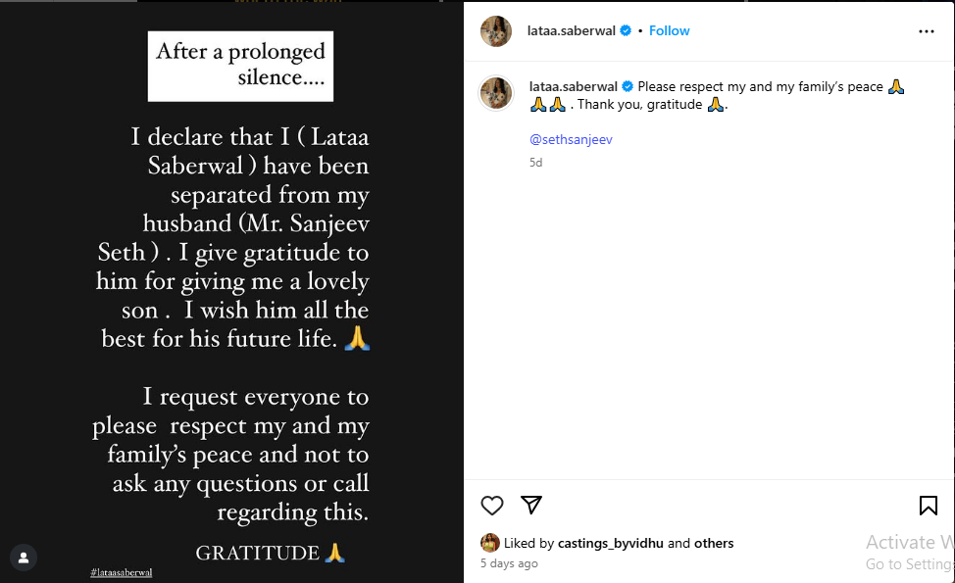The width and height of the screenshot is (955, 583).
Task: Save the post with the bookmark icon
Action: 928,506
